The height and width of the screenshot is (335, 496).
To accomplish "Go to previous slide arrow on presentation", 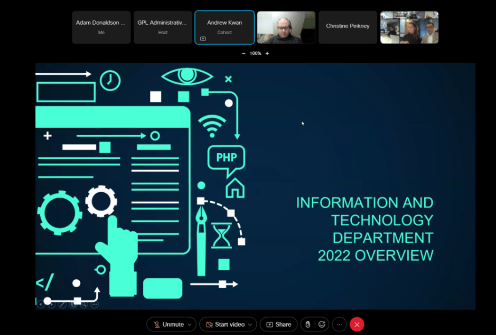I will tap(41, 304).
